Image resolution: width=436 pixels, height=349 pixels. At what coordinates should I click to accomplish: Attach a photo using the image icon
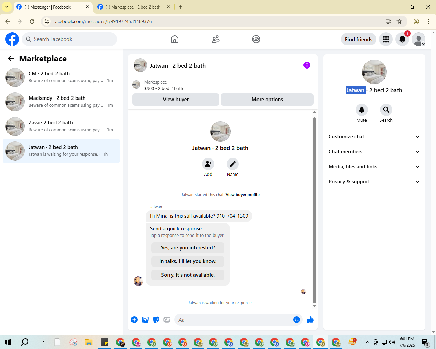(x=145, y=320)
